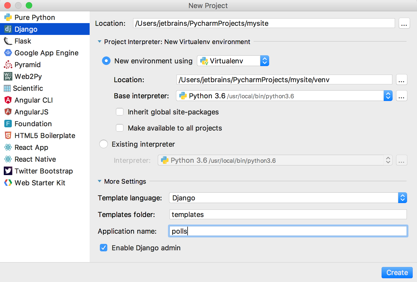This screenshot has height=282, width=417.
Task: Open the Template language dropdown
Action: [x=288, y=198]
